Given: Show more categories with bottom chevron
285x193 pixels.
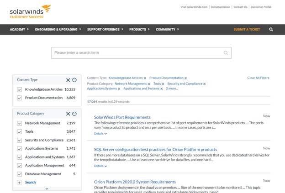Looking at the screenshot, I should 47,189.
